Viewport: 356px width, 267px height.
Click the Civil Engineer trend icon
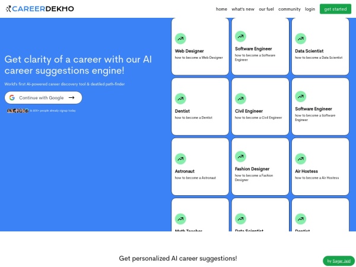pos(240,98)
